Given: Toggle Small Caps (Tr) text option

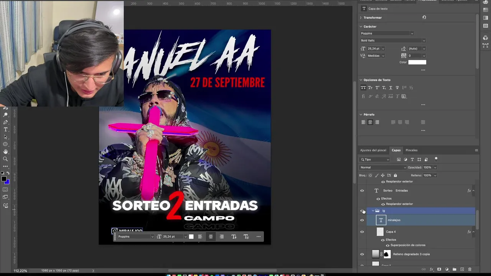Looking at the screenshot, I should click(370, 87).
